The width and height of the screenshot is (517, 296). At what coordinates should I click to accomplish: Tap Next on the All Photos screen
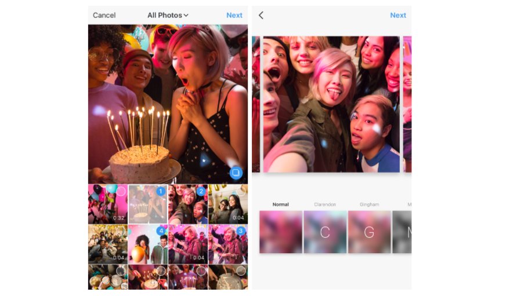tap(234, 15)
